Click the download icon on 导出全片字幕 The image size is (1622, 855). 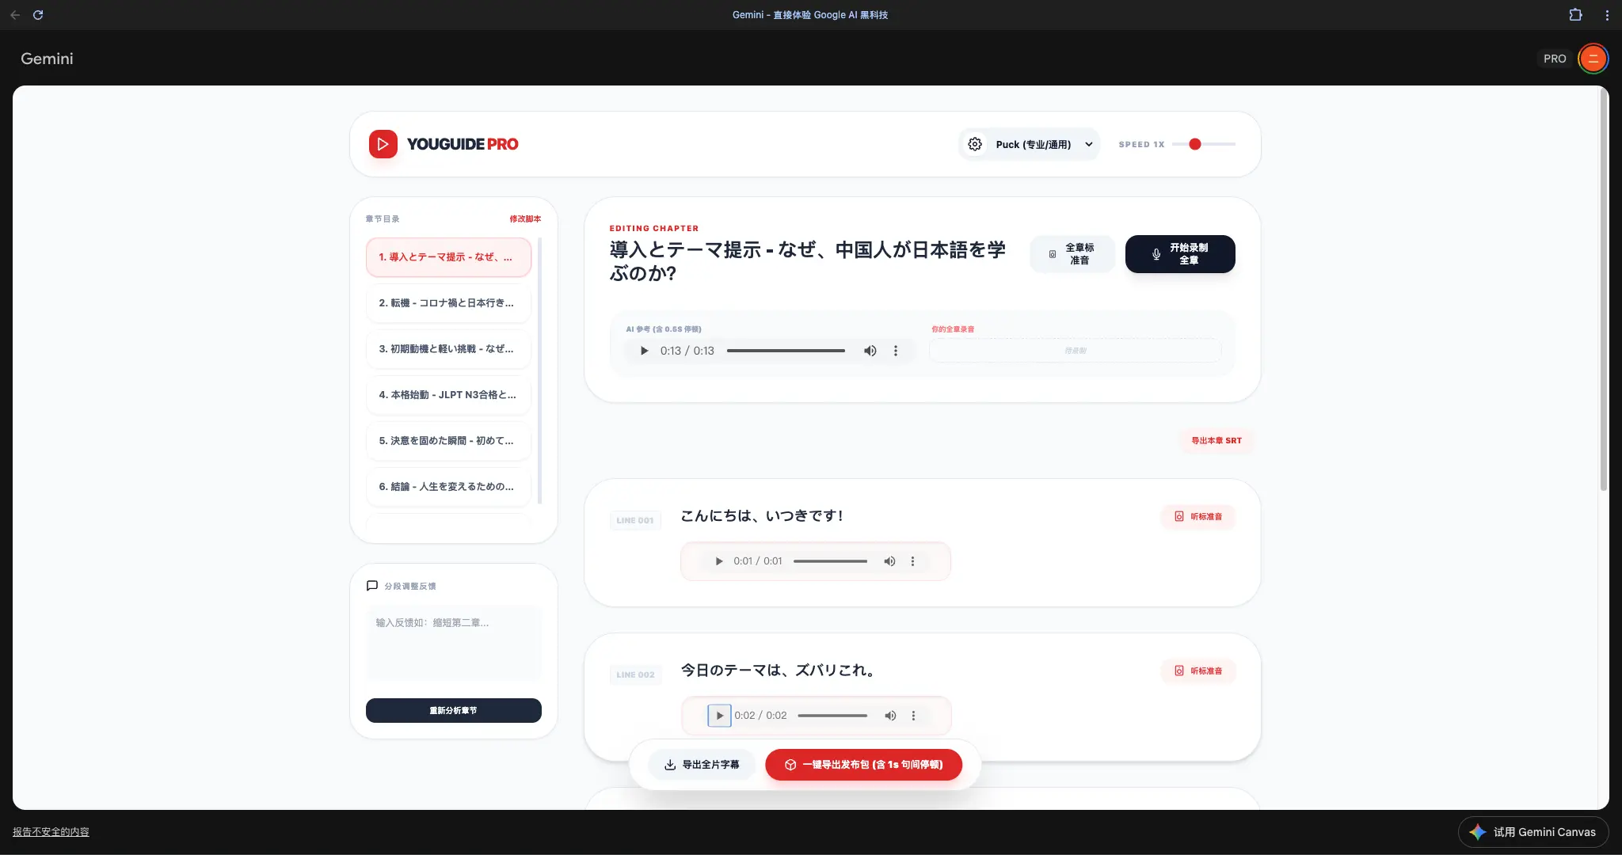point(668,764)
